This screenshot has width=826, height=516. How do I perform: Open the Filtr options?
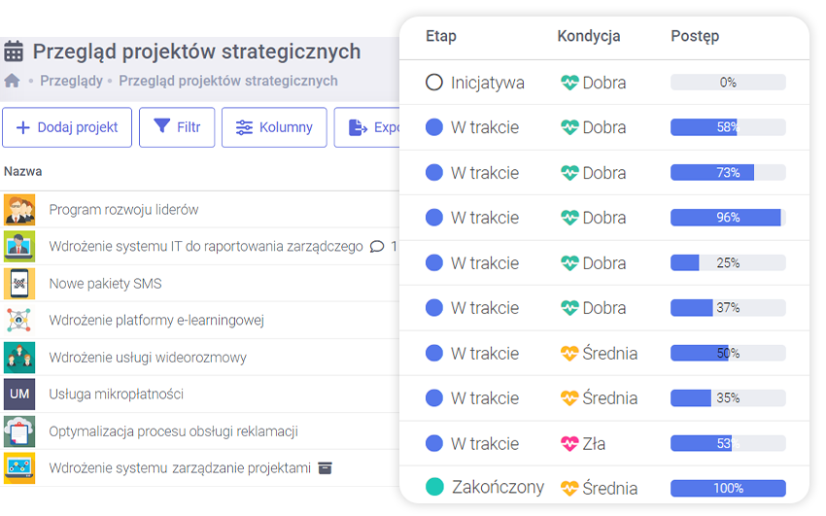(x=177, y=127)
